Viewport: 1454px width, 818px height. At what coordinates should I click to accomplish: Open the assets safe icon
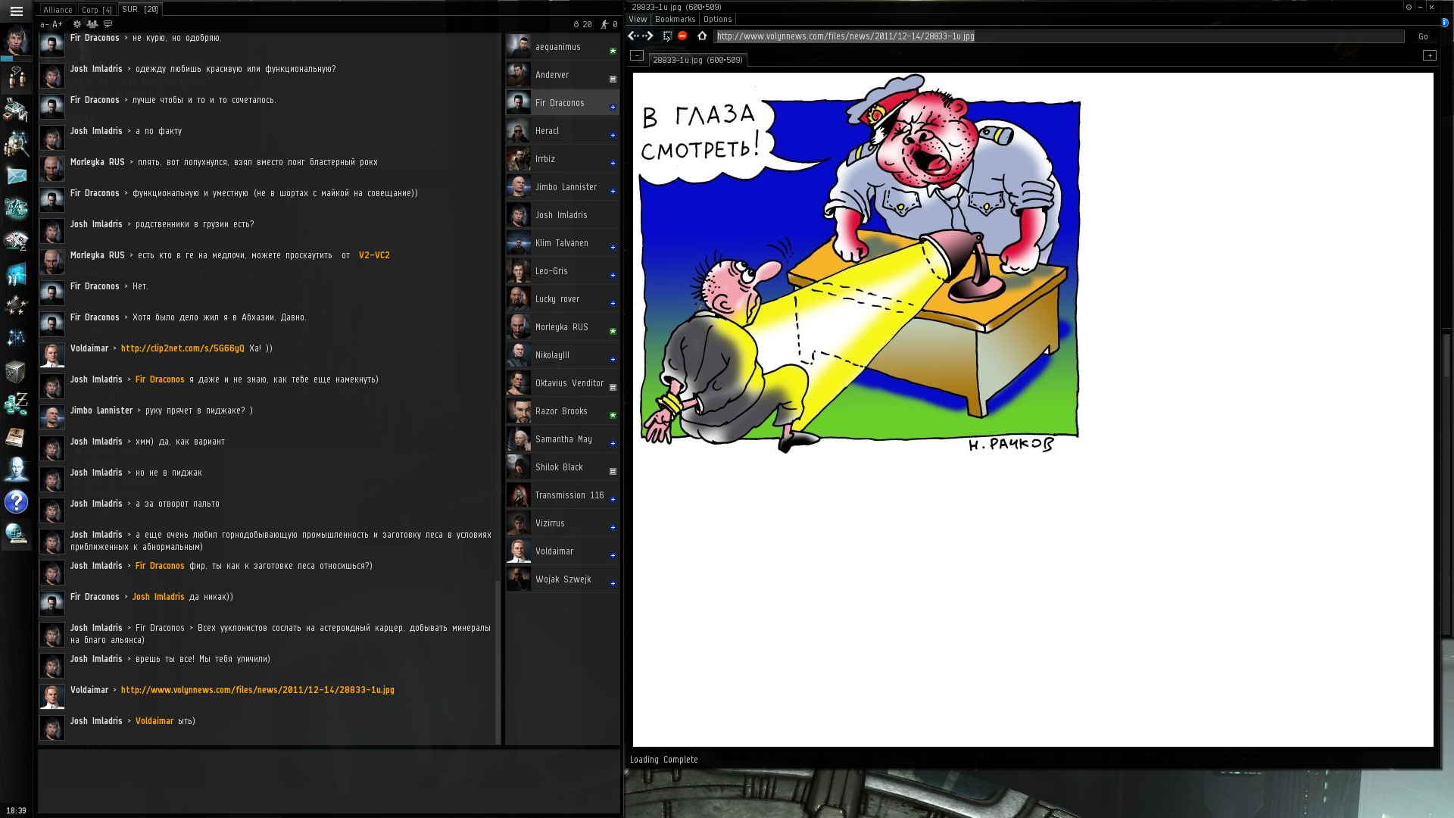(x=16, y=371)
